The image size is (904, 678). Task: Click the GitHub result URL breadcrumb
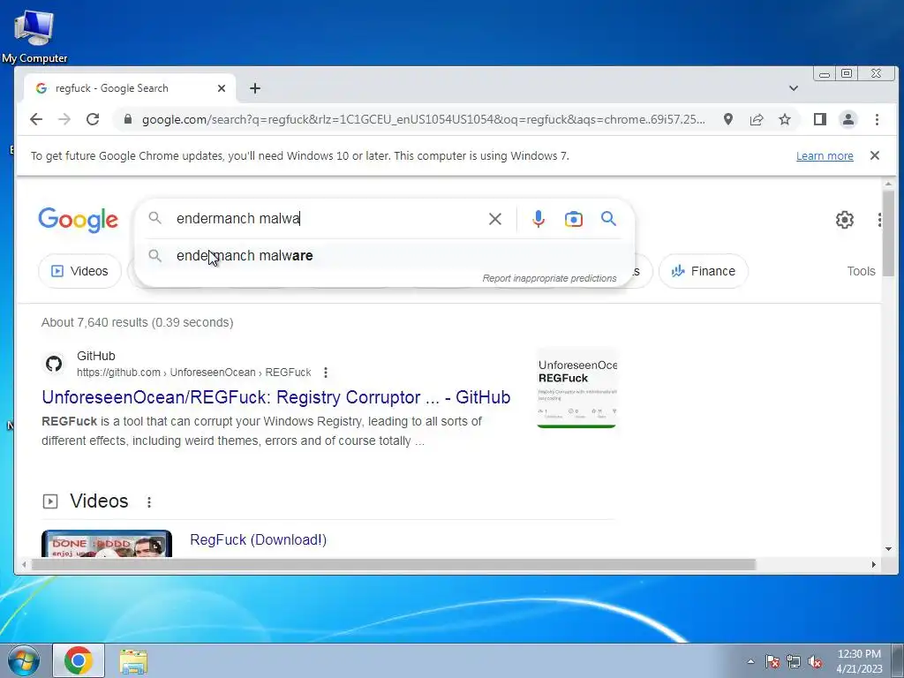coord(193,373)
